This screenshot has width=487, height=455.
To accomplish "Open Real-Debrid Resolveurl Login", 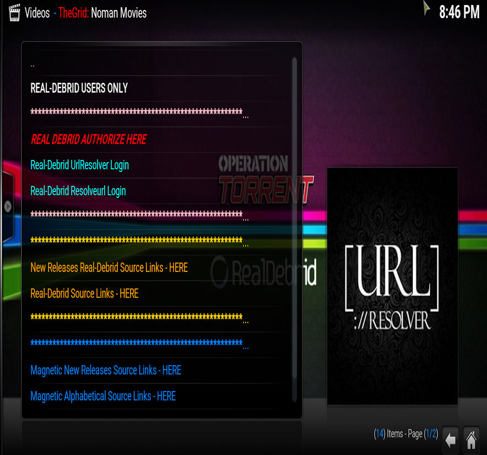I will point(78,191).
